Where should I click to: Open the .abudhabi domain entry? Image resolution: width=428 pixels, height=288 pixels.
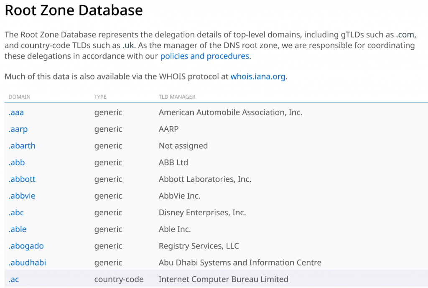click(x=27, y=263)
